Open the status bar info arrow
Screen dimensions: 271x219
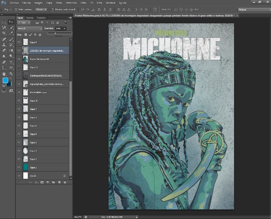(137, 217)
